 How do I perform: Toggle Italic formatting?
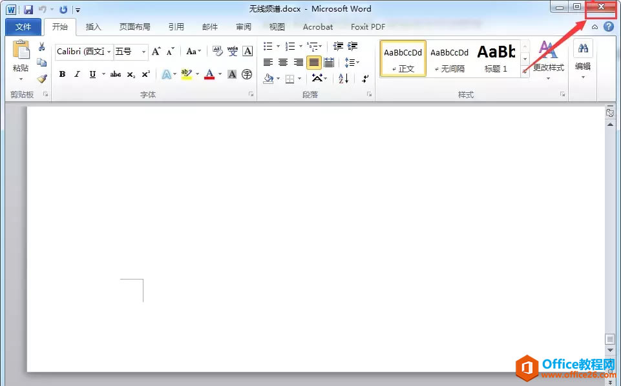[78, 74]
